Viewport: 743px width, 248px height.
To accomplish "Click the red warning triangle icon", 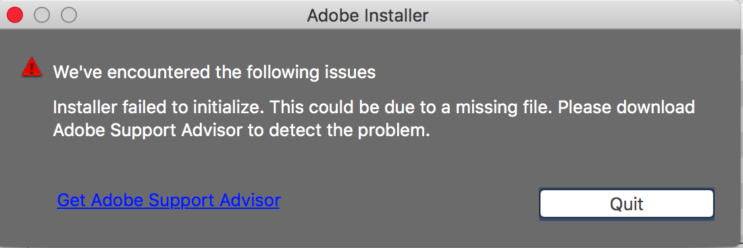I will pos(32,67).
